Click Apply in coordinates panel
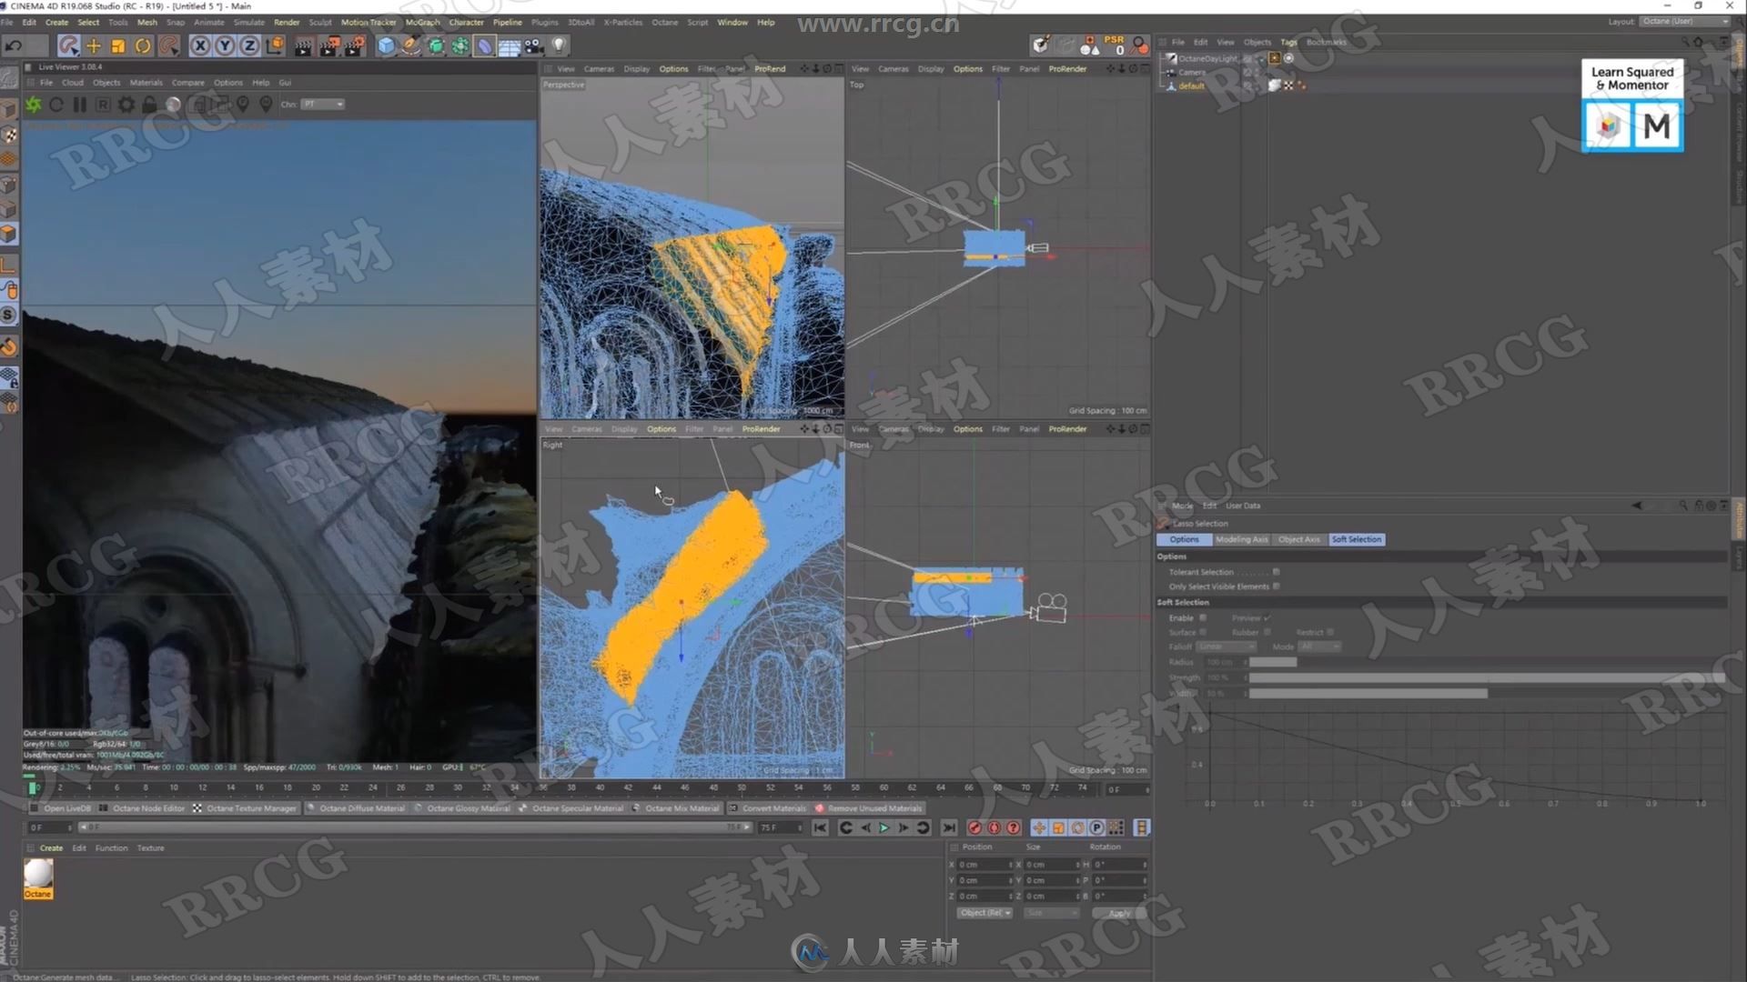 (x=1119, y=912)
